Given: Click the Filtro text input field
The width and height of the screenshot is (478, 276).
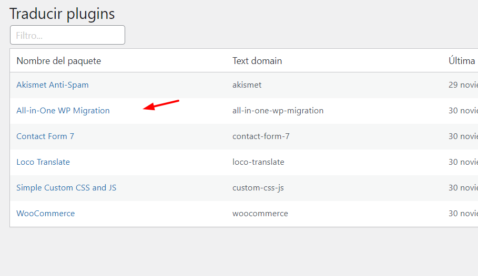Looking at the screenshot, I should pyautogui.click(x=67, y=35).
